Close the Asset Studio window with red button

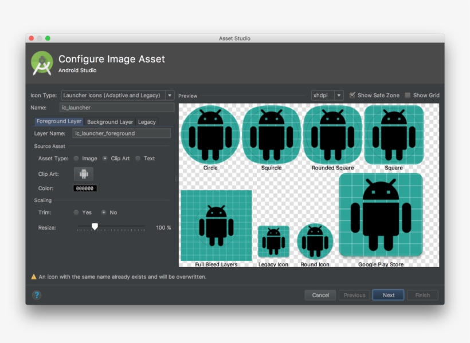[31, 38]
